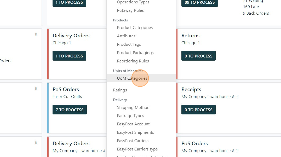Screen dimensions: 281x157
Task: Click the 89 TO PROCESS button
Action: (199, 2)
